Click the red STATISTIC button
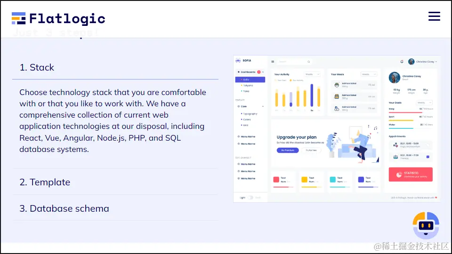452x254 pixels. pos(411,175)
